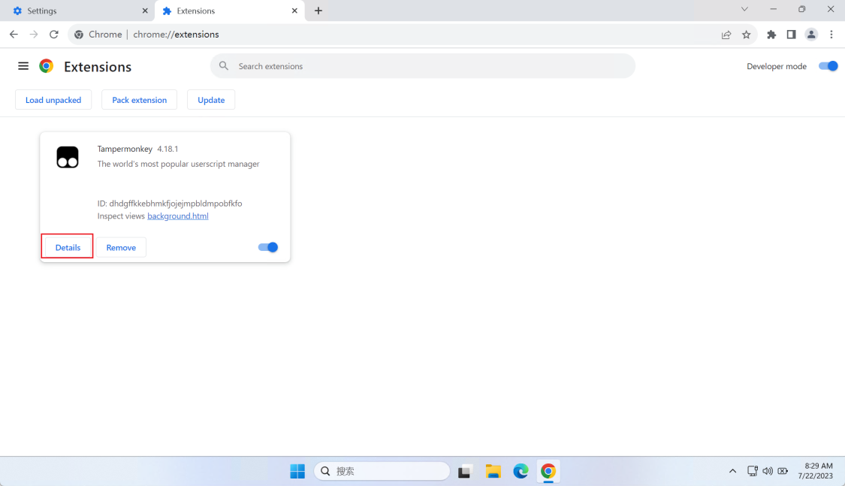Toggle Developer mode off
The image size is (845, 486).
pos(828,66)
